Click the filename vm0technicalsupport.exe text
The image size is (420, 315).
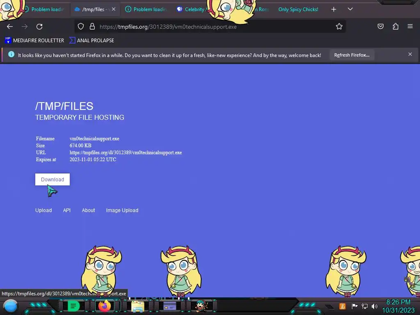(x=94, y=139)
